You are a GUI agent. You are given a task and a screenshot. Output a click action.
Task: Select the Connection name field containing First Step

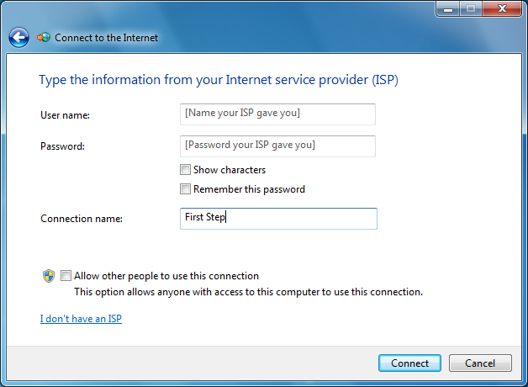[x=277, y=219]
